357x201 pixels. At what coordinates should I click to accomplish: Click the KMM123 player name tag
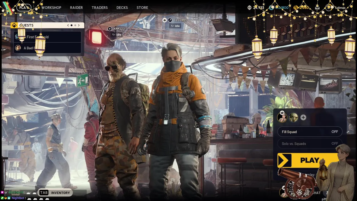119,29
